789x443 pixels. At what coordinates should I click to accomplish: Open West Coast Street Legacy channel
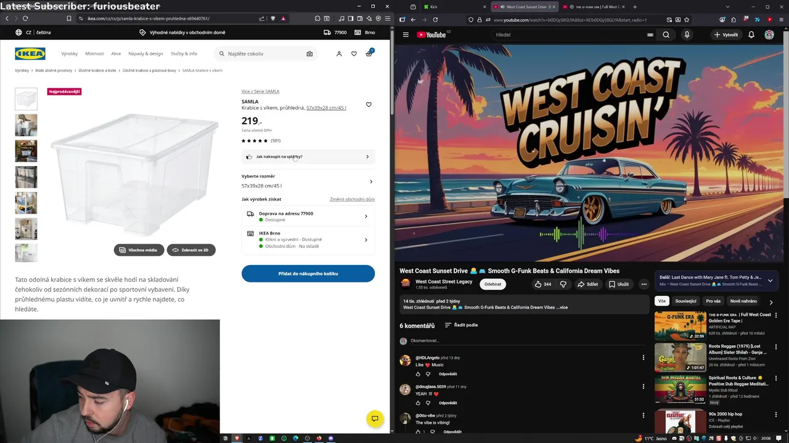(444, 282)
